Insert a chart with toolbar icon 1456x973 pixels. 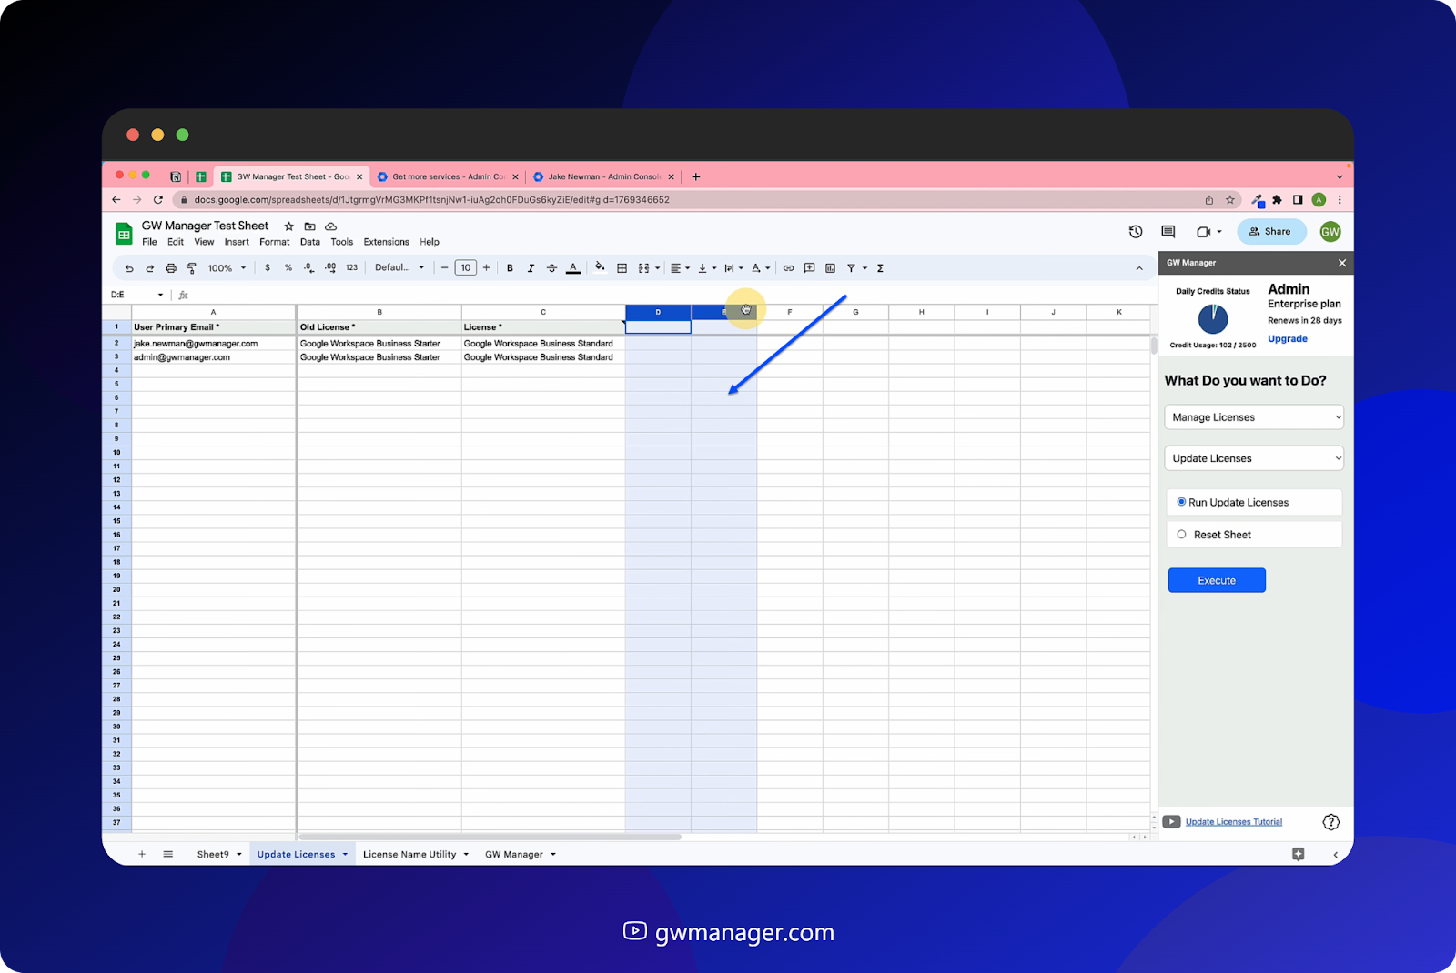point(831,268)
